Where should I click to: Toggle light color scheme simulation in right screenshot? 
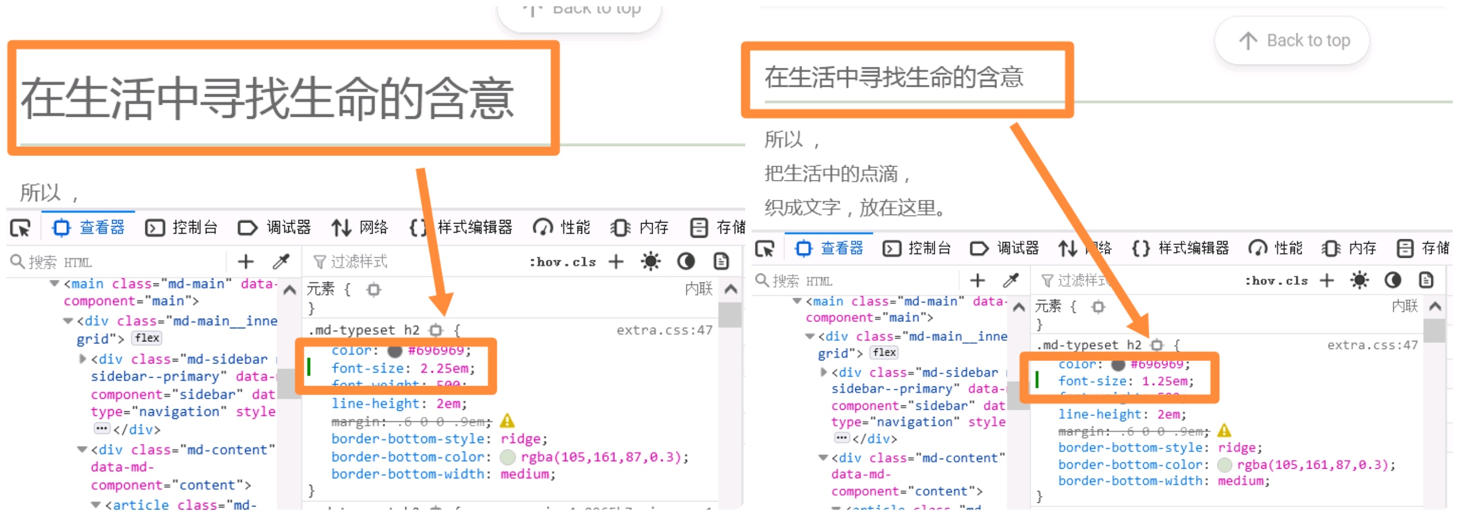tap(1359, 281)
